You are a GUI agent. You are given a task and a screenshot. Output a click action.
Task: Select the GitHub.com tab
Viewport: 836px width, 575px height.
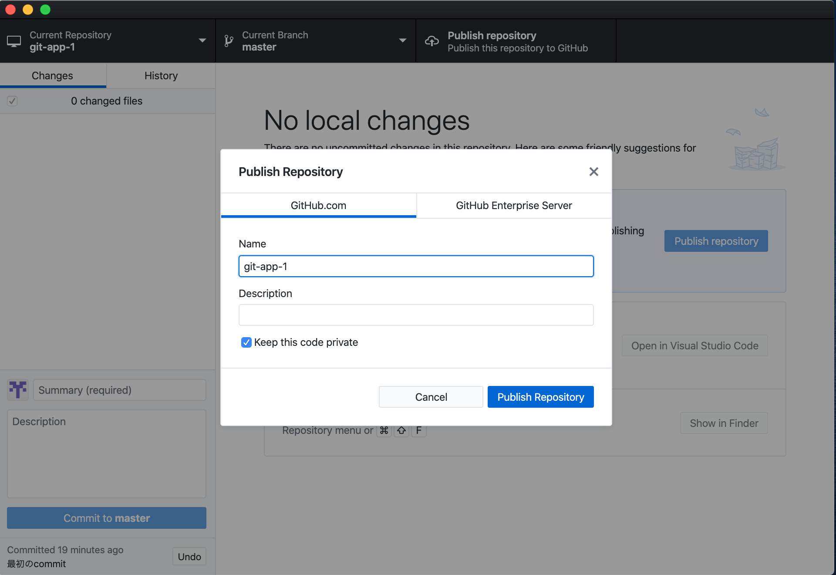pyautogui.click(x=318, y=206)
